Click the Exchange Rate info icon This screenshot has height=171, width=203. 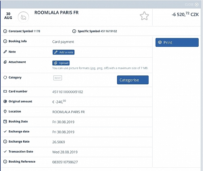5,142
